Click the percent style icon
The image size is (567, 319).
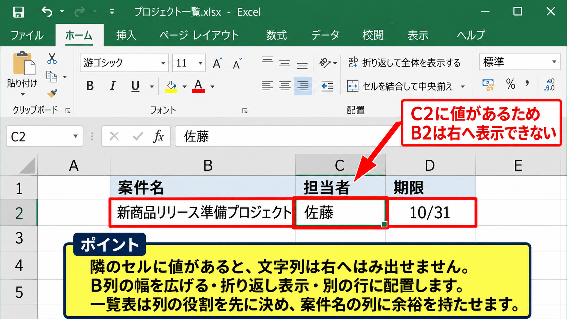point(511,84)
